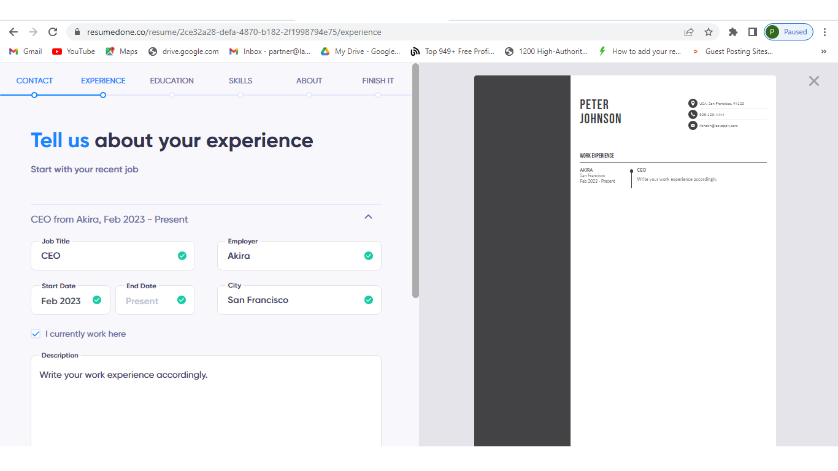Collapse the CEO from Akira section chevron
Image resolution: width=838 pixels, height=471 pixels.
click(368, 217)
